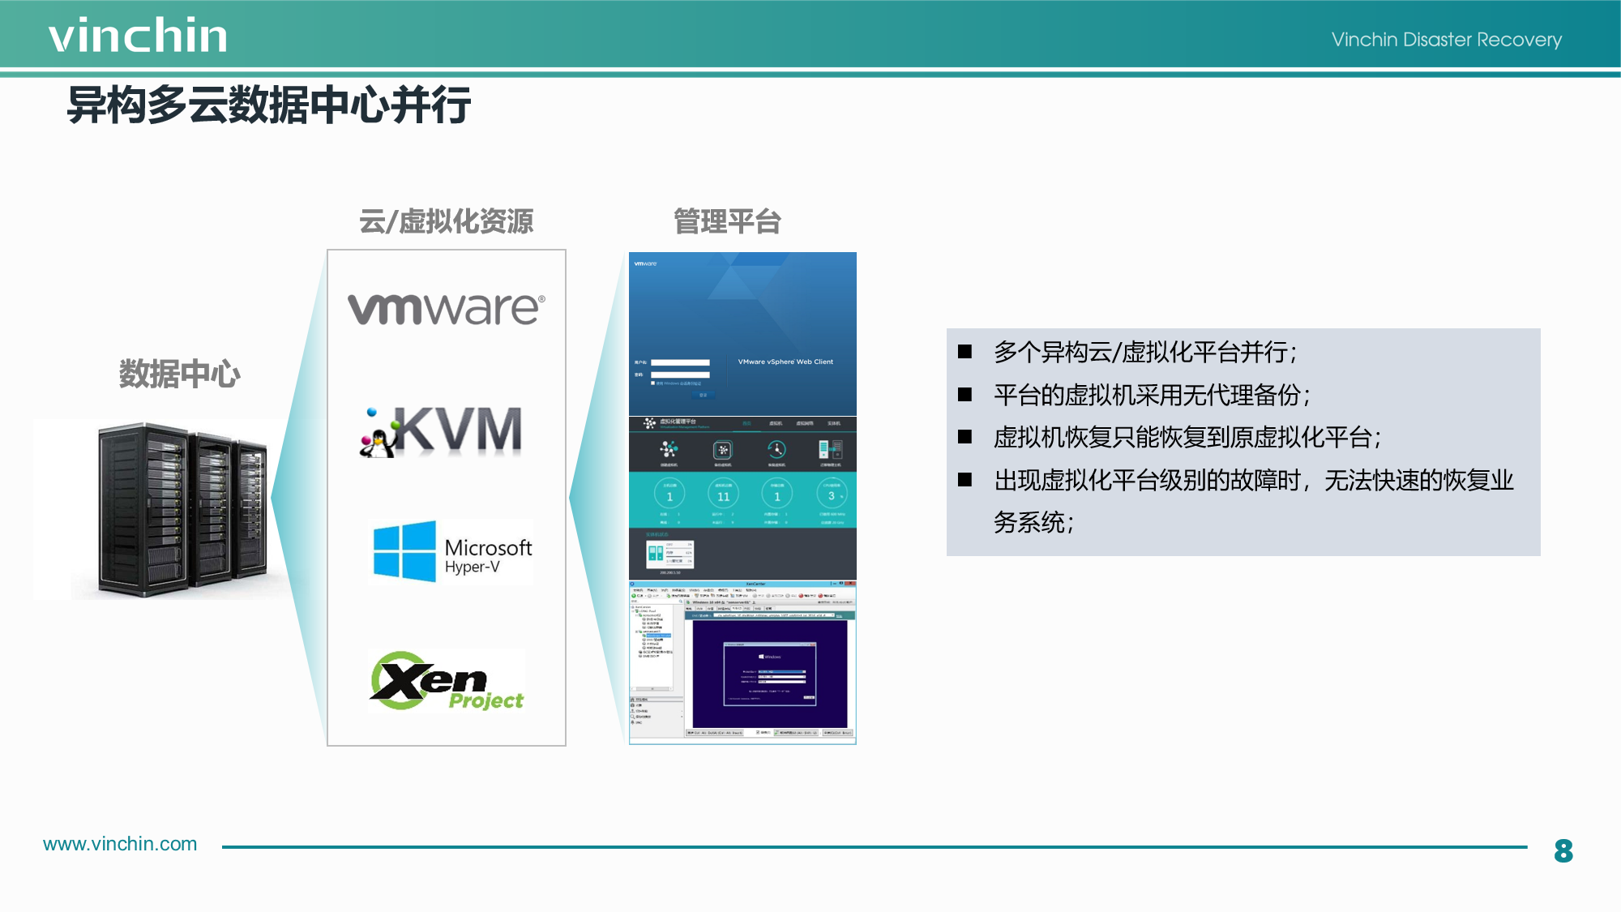The image size is (1621, 912).
Task: Click the square backup VM icon in the dashboard
Action: tap(722, 449)
